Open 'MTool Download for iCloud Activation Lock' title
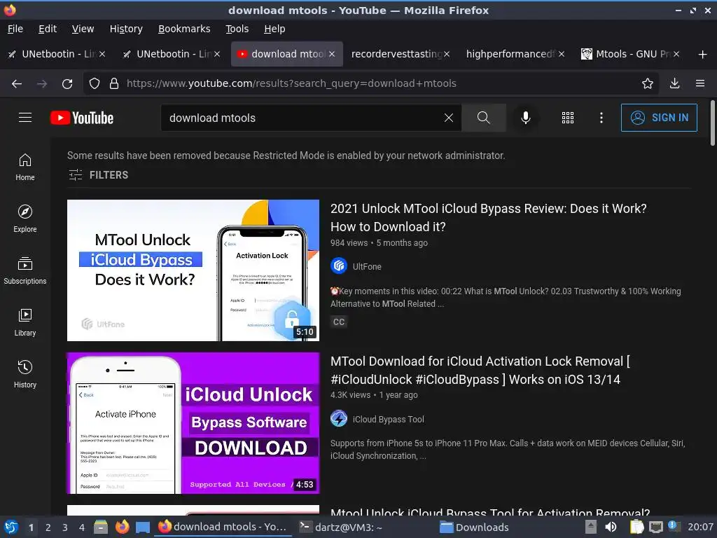The image size is (717, 538). (480, 371)
